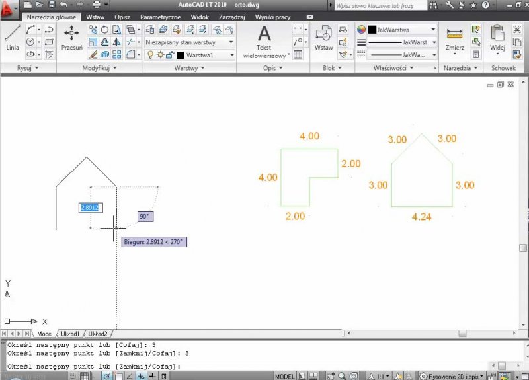Click the Tekst wielowierszowy text tool

click(x=264, y=40)
